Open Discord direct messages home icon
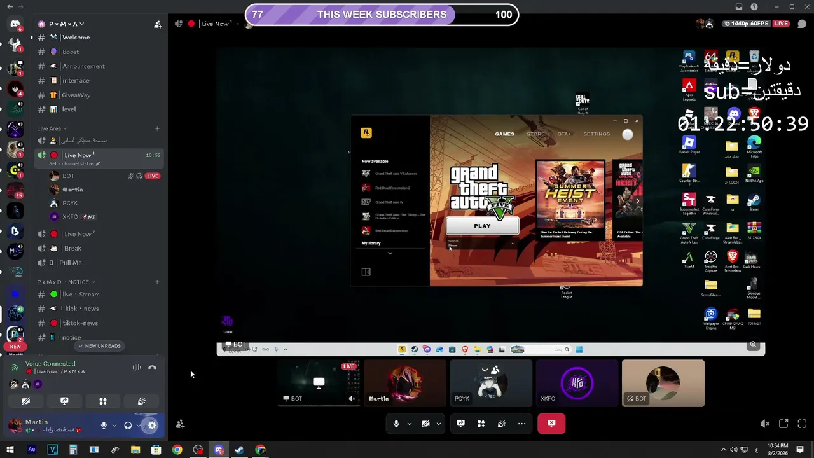 coord(15,24)
